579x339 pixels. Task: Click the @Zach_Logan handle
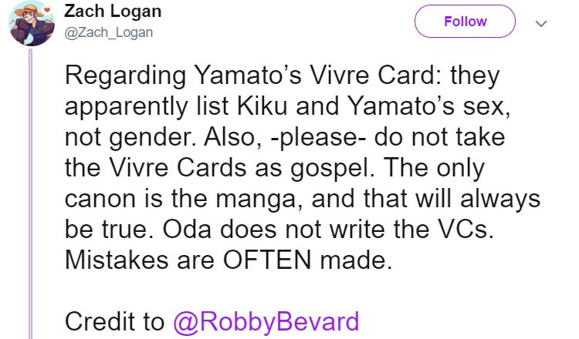click(110, 32)
